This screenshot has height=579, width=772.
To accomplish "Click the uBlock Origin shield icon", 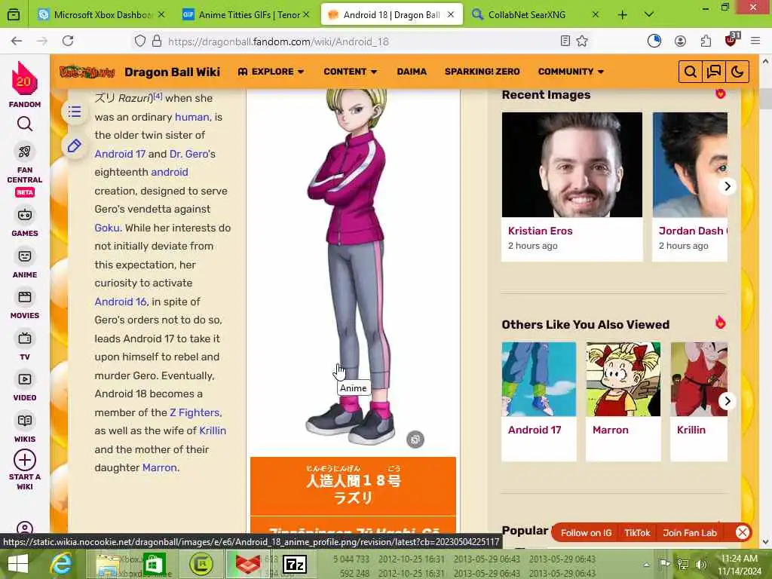I will pyautogui.click(x=731, y=40).
